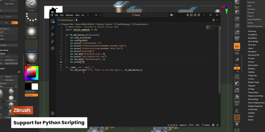
Task: Click the End Macro button
Action: [x=9, y=60]
